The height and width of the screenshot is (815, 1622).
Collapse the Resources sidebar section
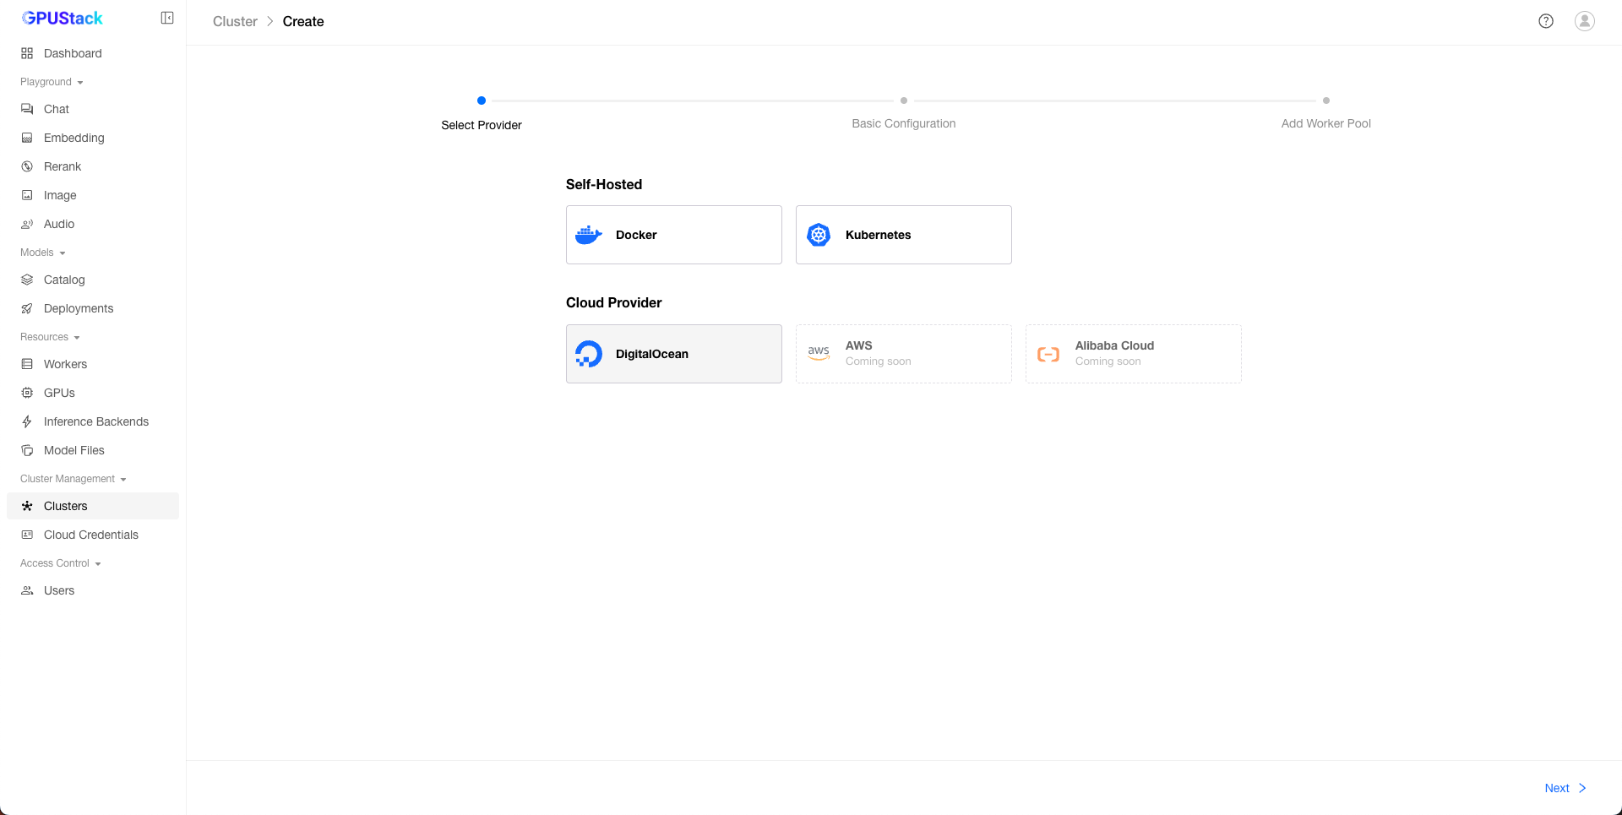(50, 337)
